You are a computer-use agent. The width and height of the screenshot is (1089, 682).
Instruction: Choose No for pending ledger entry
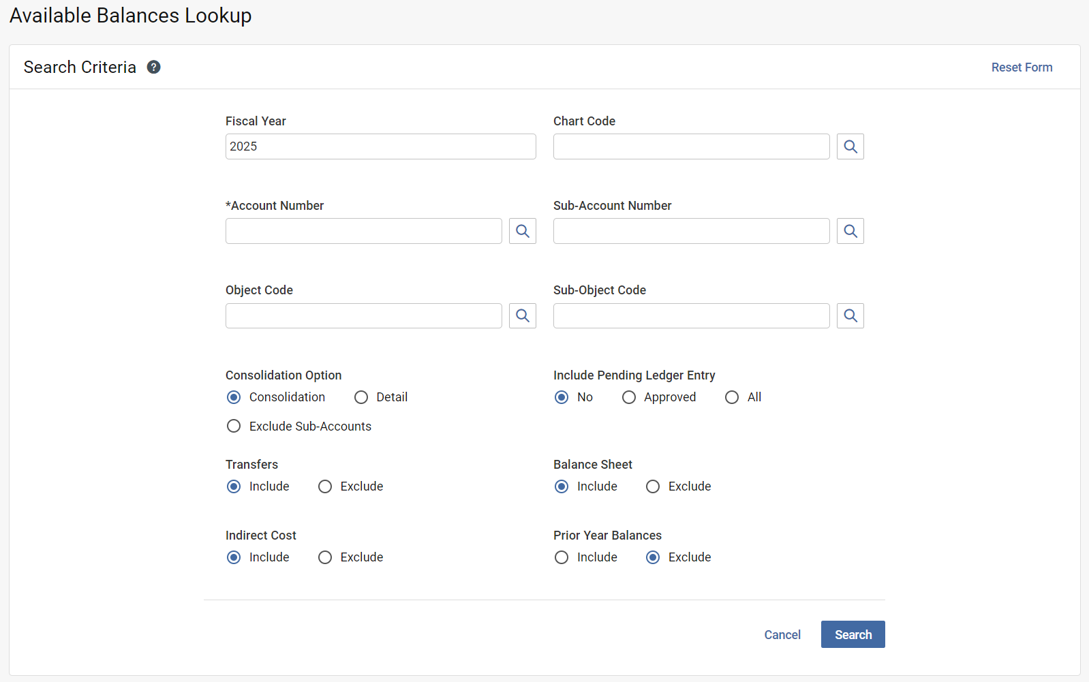(x=562, y=397)
